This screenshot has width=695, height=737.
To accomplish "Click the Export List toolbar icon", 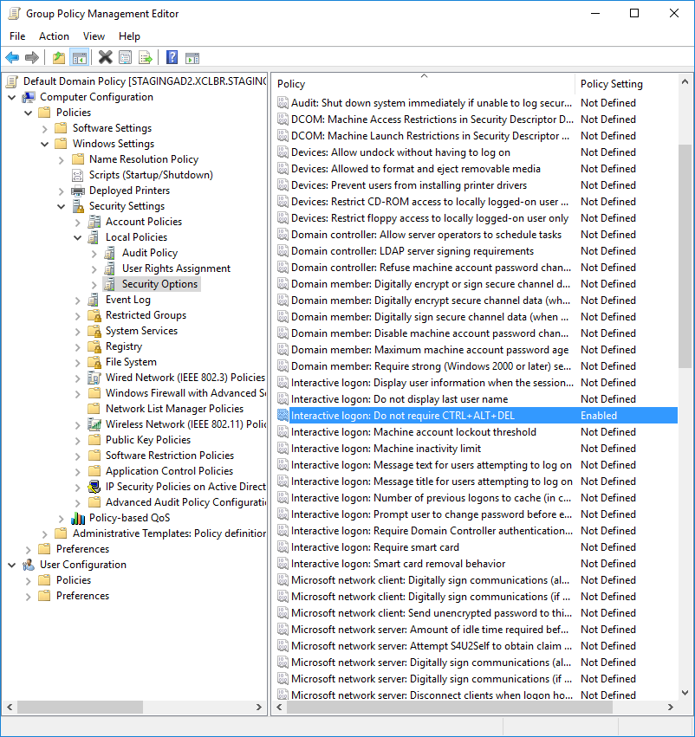I will pyautogui.click(x=146, y=58).
